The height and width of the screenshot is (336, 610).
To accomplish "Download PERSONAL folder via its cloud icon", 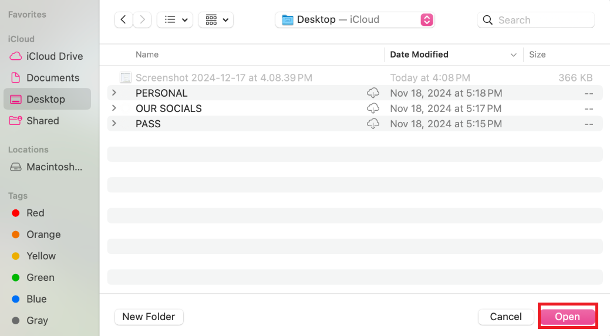I will coord(373,93).
